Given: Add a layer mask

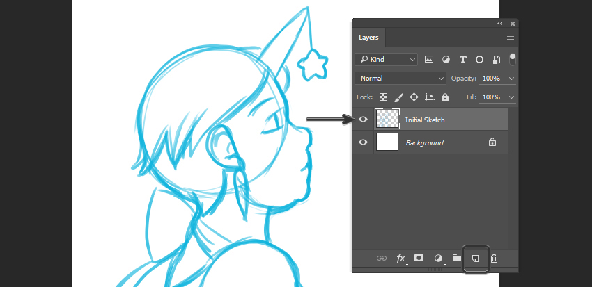Looking at the screenshot, I should 419,258.
